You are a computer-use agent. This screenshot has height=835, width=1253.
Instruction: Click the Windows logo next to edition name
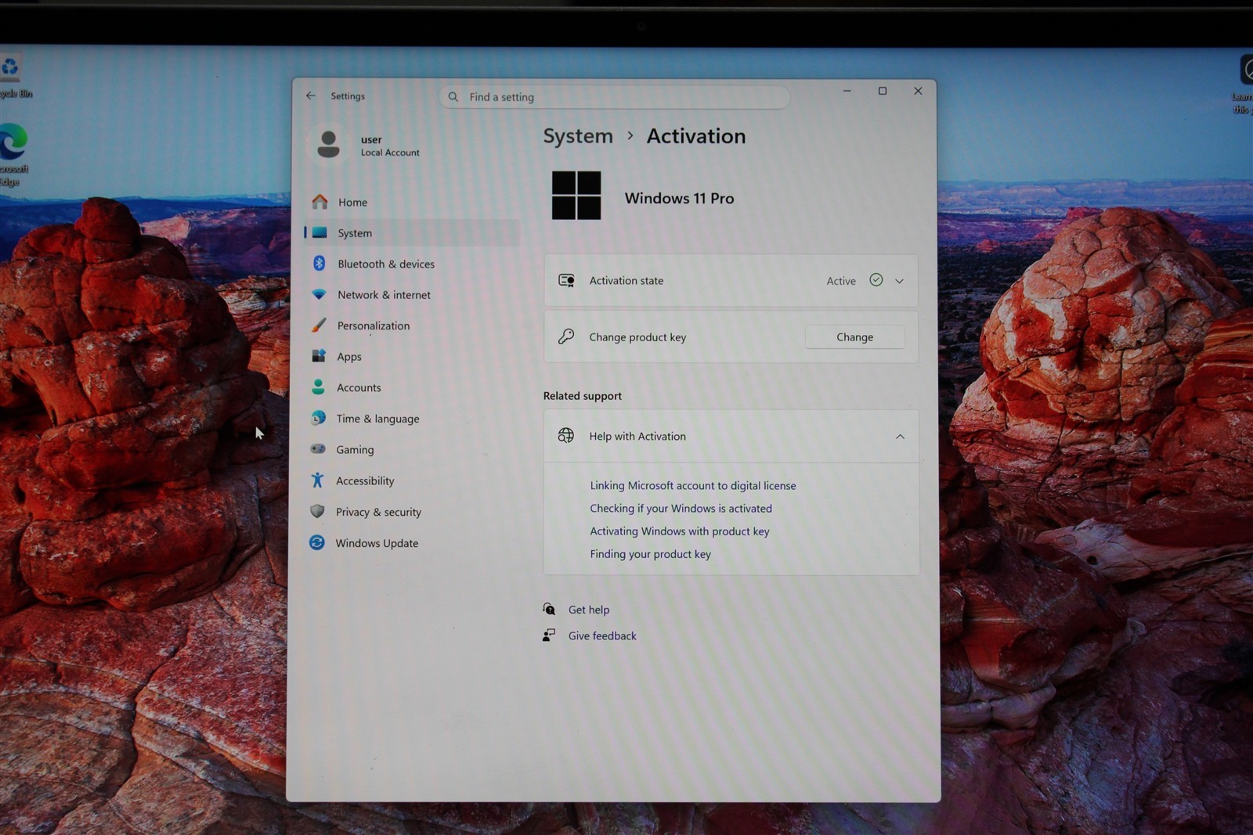pos(576,196)
